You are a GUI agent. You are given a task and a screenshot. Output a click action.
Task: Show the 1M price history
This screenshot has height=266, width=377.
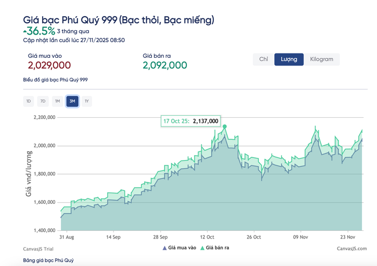click(57, 101)
